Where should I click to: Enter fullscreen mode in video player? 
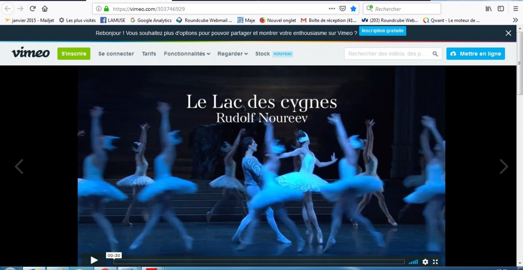435,262
